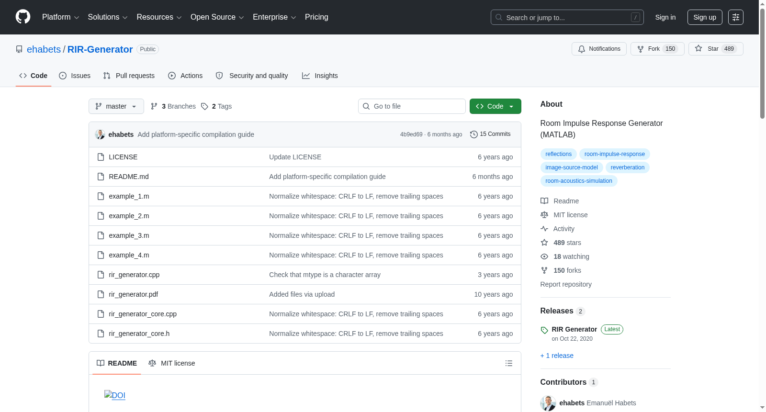Click the LICENSE file icon
The image size is (766, 412).
(x=101, y=157)
